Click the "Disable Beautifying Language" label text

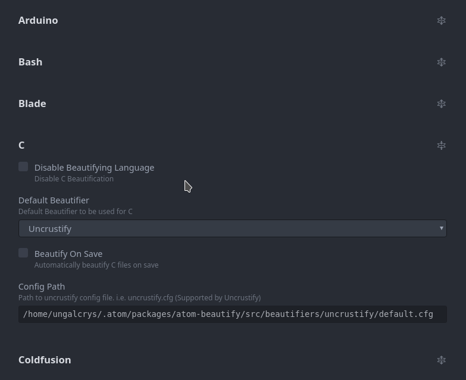tap(94, 168)
